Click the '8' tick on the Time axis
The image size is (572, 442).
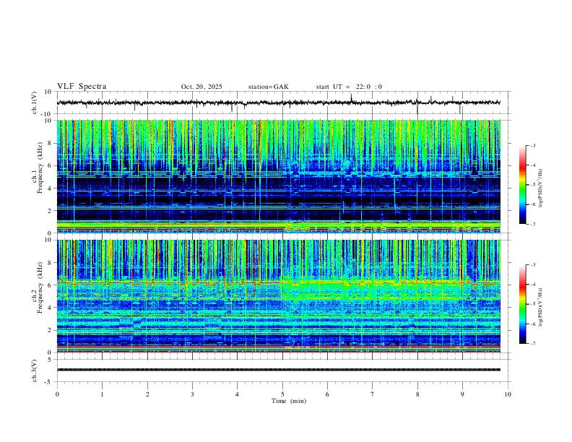[417, 394]
